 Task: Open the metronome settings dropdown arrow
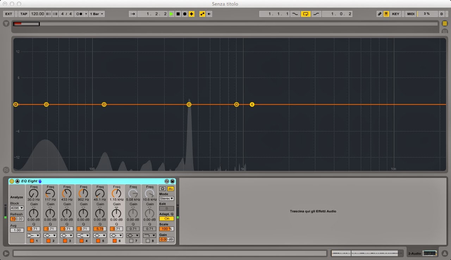coord(86,14)
